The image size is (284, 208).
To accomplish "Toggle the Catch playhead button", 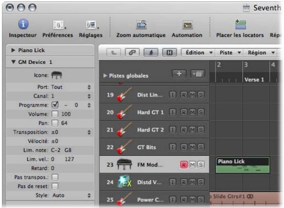I will (151, 53).
